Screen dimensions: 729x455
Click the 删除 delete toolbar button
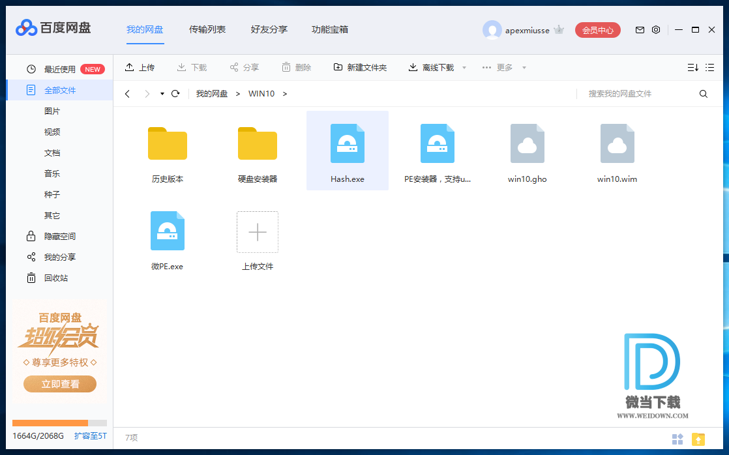(x=296, y=67)
